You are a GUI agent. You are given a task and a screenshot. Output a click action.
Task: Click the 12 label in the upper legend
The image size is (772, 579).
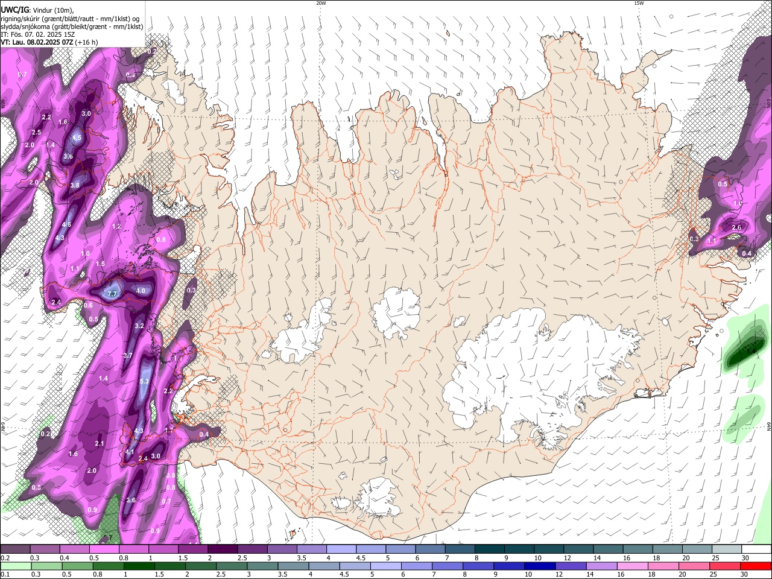[567, 558]
